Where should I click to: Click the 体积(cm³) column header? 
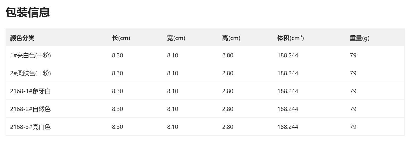(290, 38)
